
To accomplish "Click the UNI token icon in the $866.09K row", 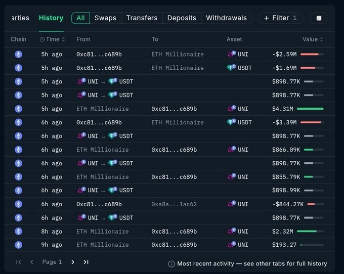I will pos(232,149).
